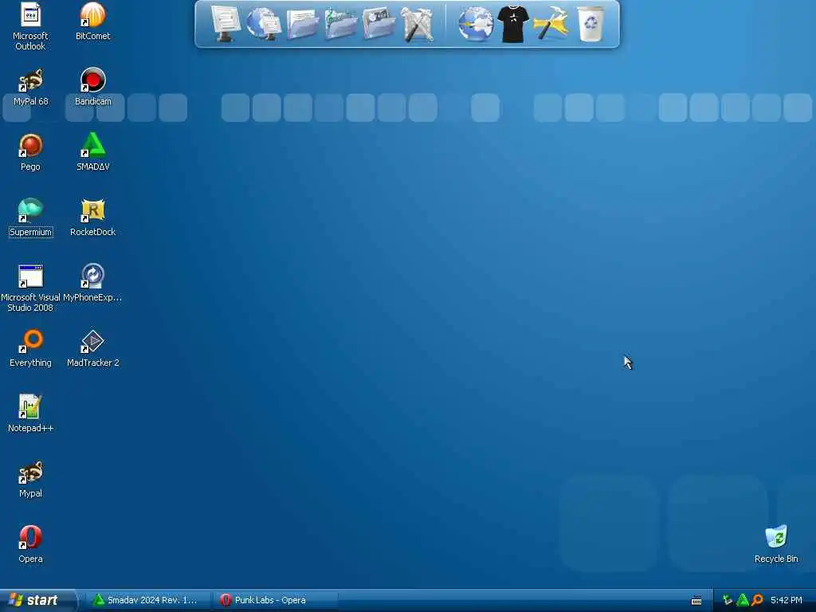This screenshot has height=612, width=816.
Task: Select the Everything desktop shortcut
Action: click(x=30, y=349)
